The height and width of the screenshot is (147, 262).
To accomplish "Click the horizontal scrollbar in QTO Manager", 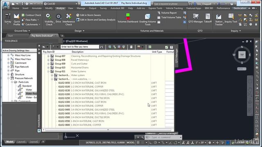I will pos(108,130).
